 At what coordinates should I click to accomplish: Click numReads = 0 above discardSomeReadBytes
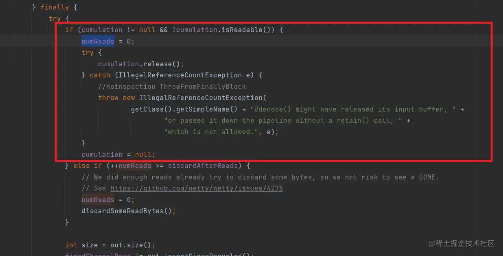pyautogui.click(x=108, y=200)
